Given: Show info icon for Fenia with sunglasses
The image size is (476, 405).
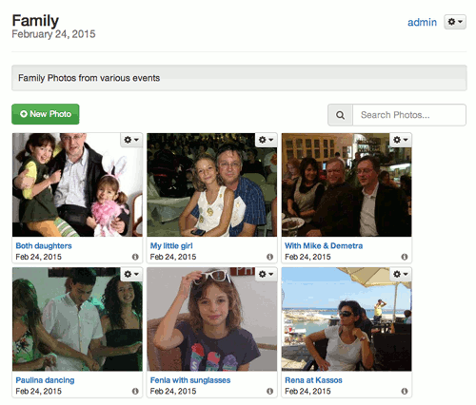Looking at the screenshot, I should tap(269, 391).
